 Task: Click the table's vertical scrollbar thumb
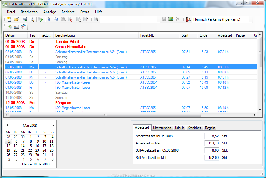pyautogui.click(x=260, y=52)
